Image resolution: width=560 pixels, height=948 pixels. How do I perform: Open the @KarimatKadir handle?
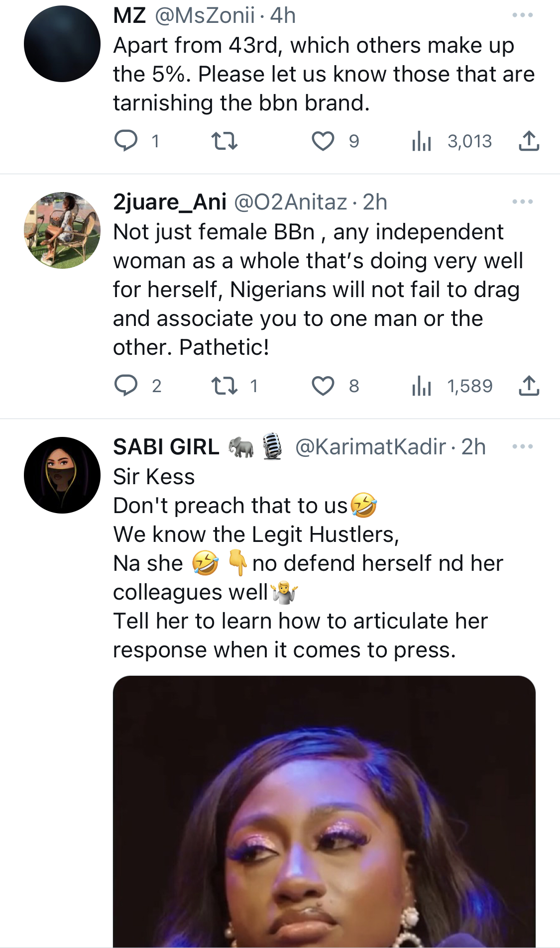tap(370, 447)
